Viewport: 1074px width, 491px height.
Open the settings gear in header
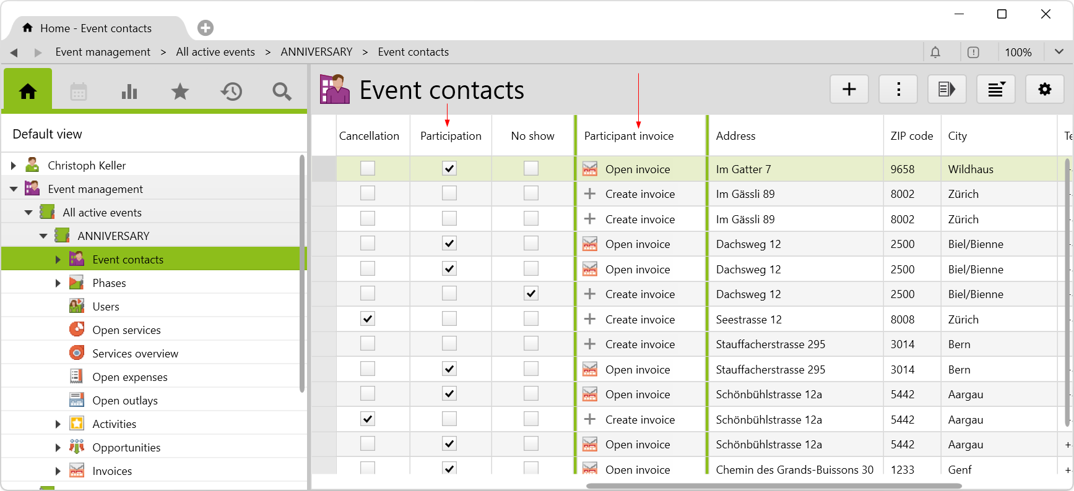coord(1045,90)
